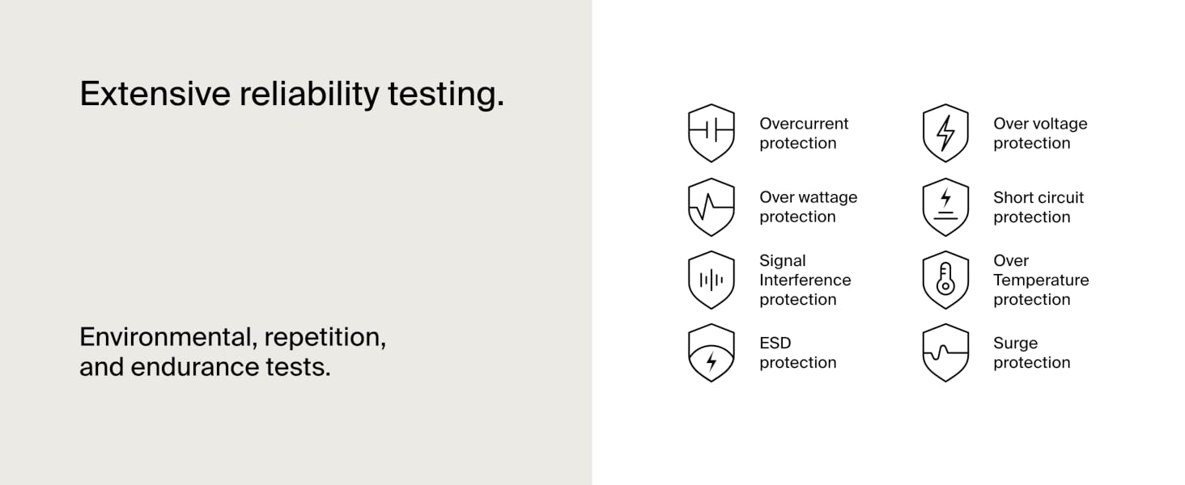Viewport: 1185px width, 485px height.
Task: Select the Over Temperature thermometer shield icon
Action: (945, 280)
